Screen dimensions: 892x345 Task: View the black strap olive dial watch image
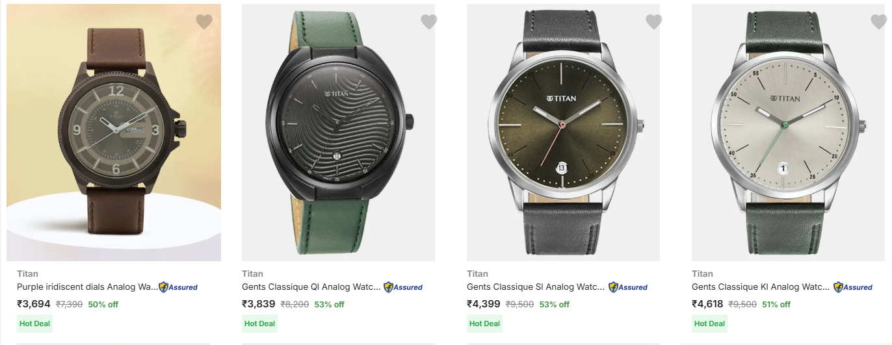(563, 133)
